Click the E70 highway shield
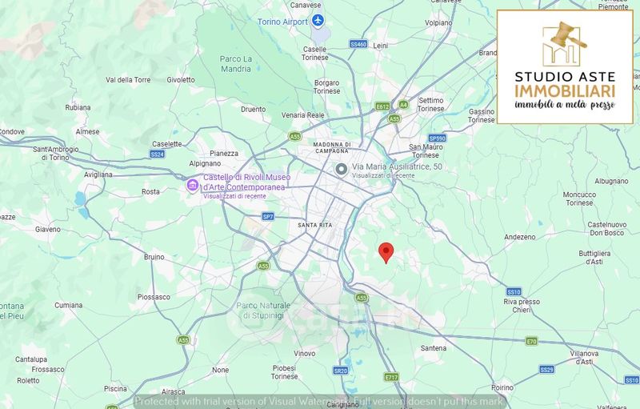The width and height of the screenshot is (640, 409). pyautogui.click(x=531, y=341)
